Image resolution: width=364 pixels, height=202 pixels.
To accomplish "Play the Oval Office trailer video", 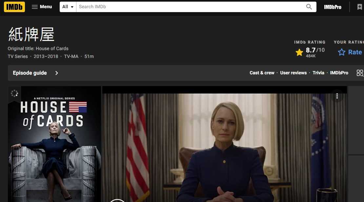I will click(225, 147).
